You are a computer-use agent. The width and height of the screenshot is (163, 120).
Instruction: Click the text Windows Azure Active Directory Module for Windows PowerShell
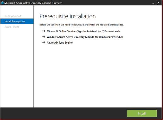85,37
